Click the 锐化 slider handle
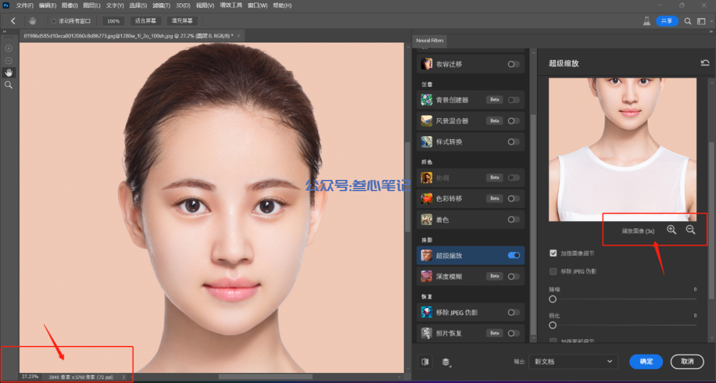The width and height of the screenshot is (716, 383). point(552,325)
